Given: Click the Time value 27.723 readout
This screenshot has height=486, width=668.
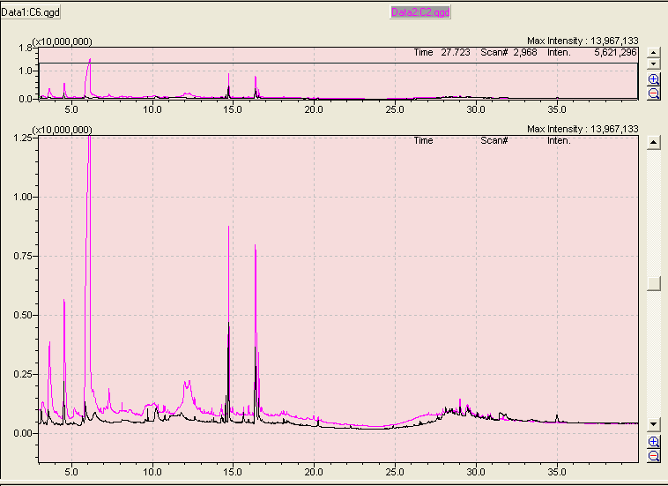Looking at the screenshot, I should [x=455, y=53].
